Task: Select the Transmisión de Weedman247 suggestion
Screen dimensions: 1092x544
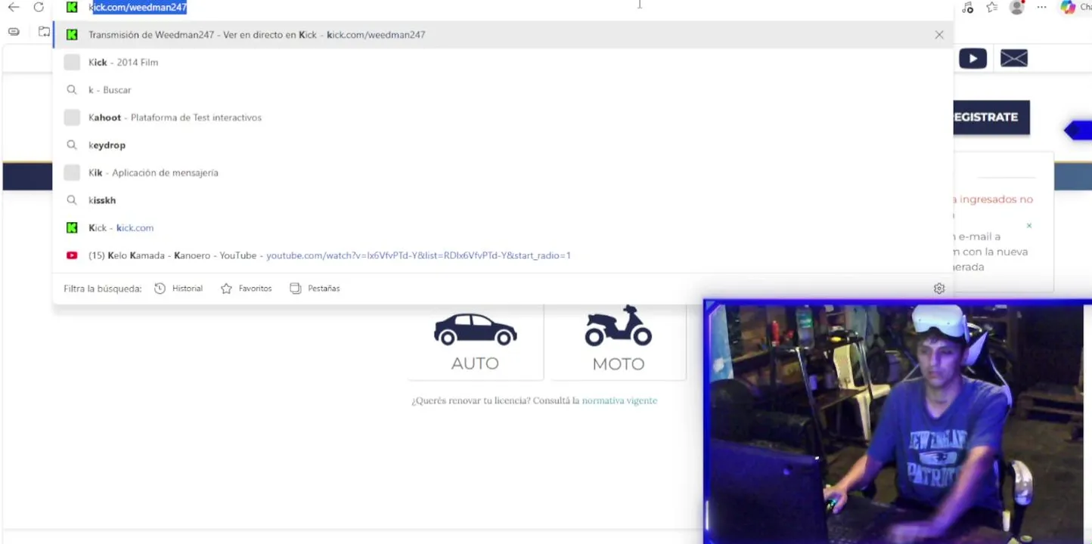Action: pos(503,35)
